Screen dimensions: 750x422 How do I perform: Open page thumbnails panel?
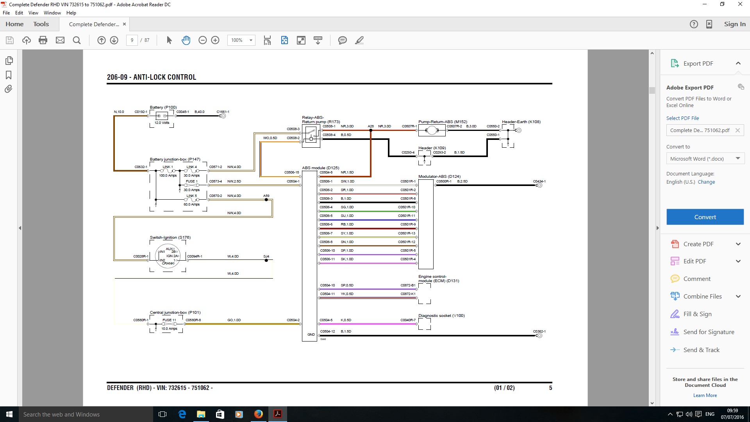tap(9, 61)
